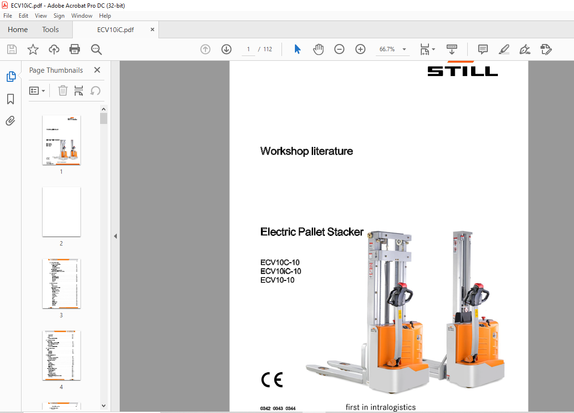Viewport: 574px width, 413px height.
Task: Enable scrolling read mode icon
Action: [x=452, y=49]
